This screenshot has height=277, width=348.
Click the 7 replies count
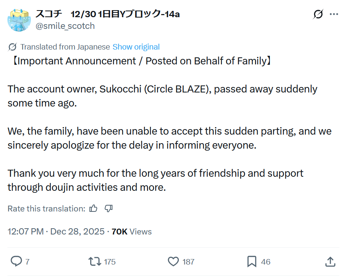point(27,262)
